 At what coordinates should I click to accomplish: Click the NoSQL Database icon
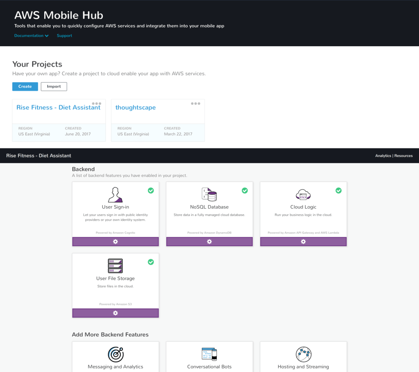pos(209,195)
